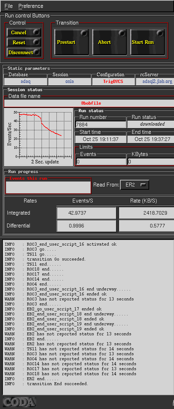Click the Events/Sec rate graph
Viewport: 174px width, 409px height.
(x=39, y=137)
